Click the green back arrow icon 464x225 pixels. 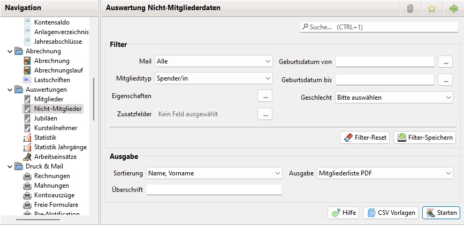point(453,8)
